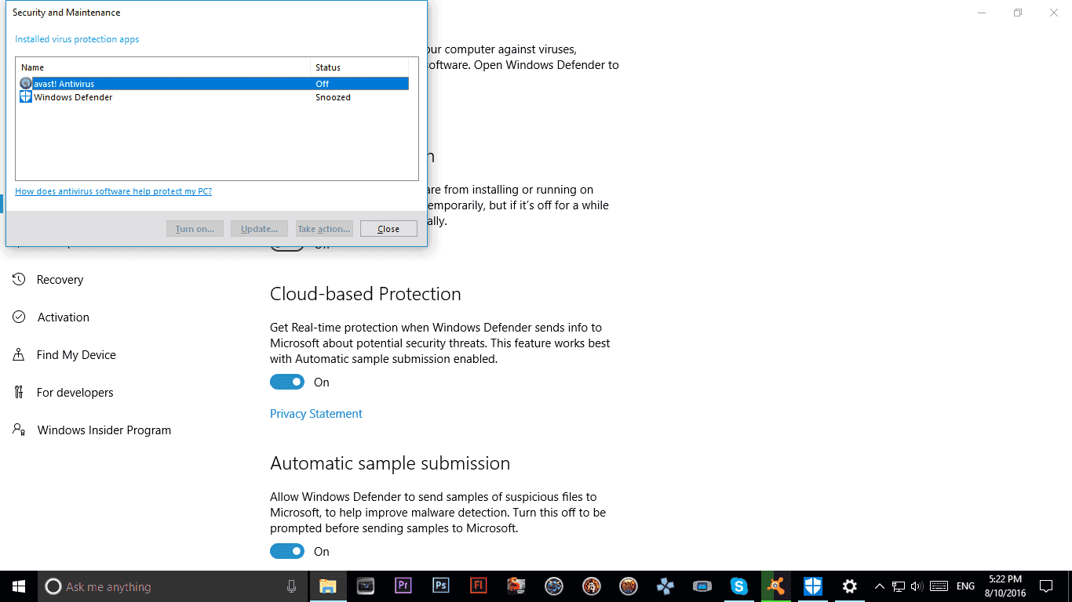Click the network icon in the system tray
This screenshot has height=602, width=1072.
tap(899, 586)
